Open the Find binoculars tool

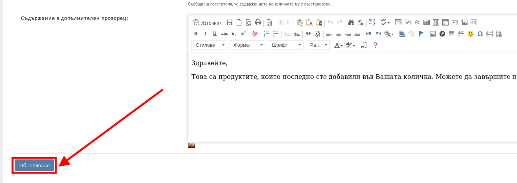tap(351, 22)
